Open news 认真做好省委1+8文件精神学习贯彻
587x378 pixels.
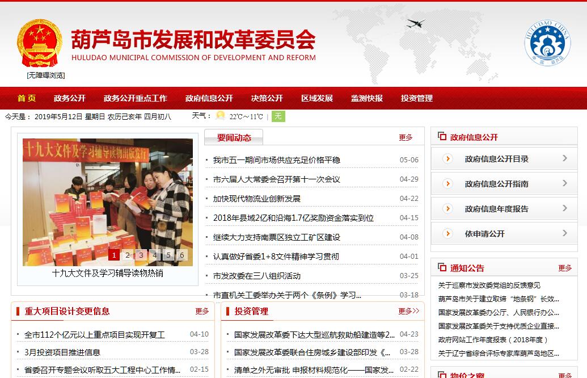tap(276, 257)
